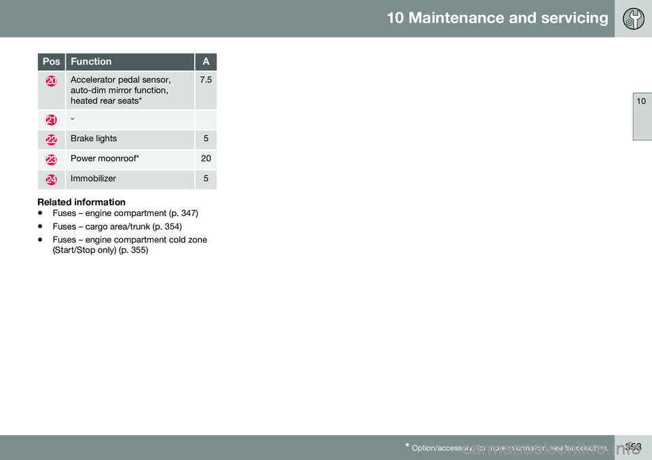
Task: Click the '7.5' amperage value
Action: [206, 80]
